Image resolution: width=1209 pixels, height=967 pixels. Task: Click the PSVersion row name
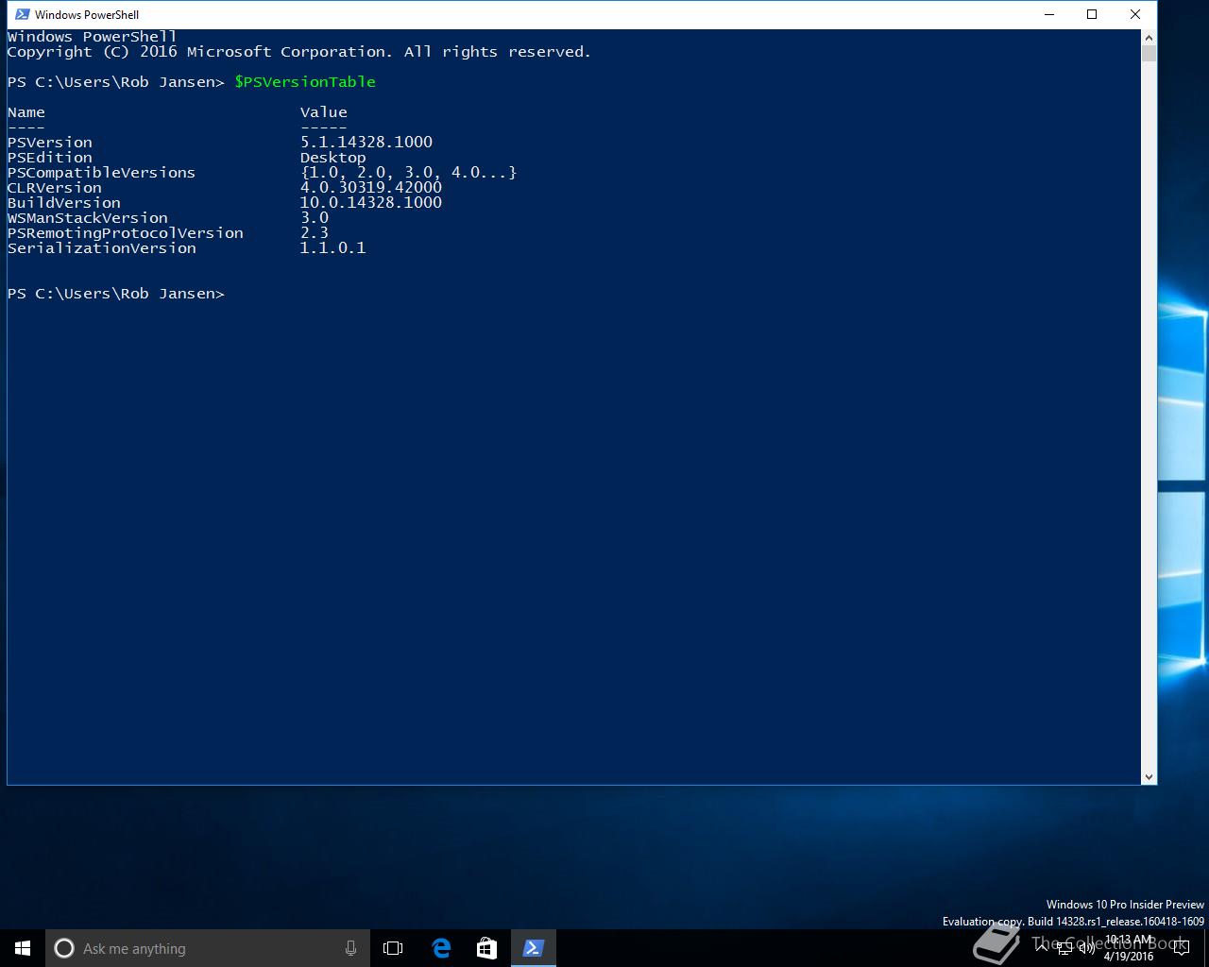pyautogui.click(x=50, y=143)
